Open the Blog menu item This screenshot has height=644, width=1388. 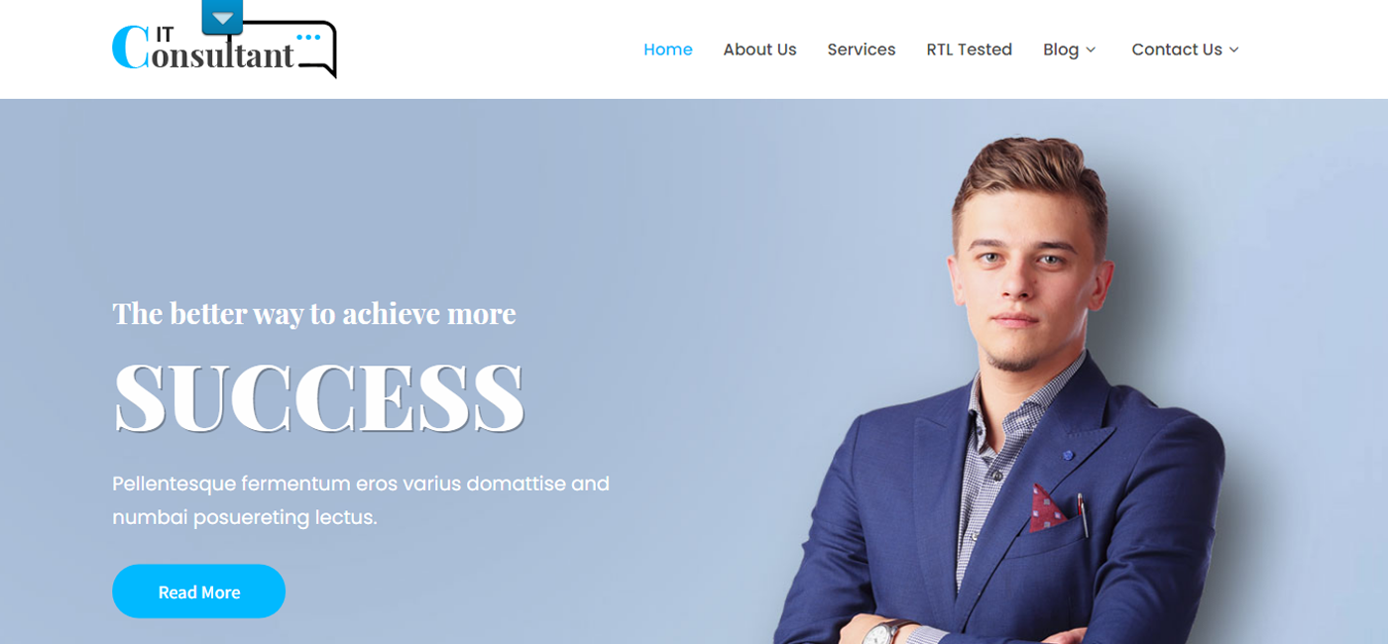(1061, 50)
